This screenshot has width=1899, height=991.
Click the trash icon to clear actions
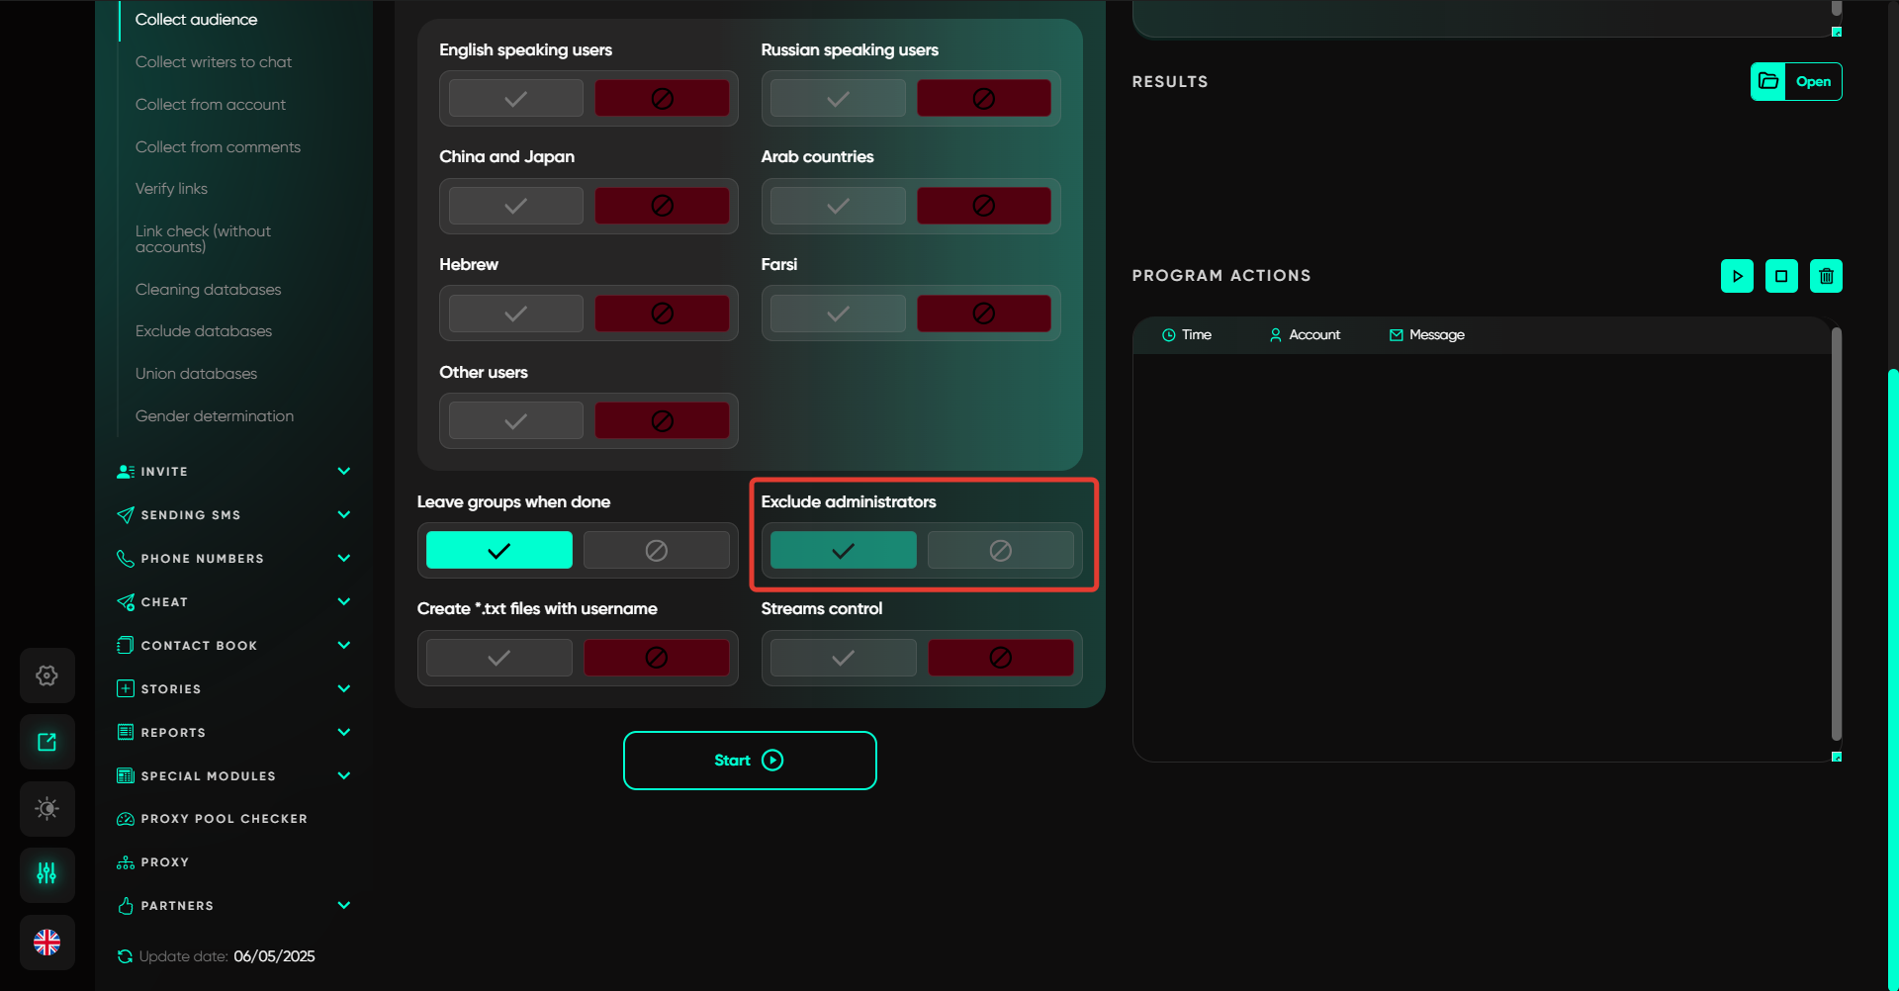pyautogui.click(x=1826, y=276)
